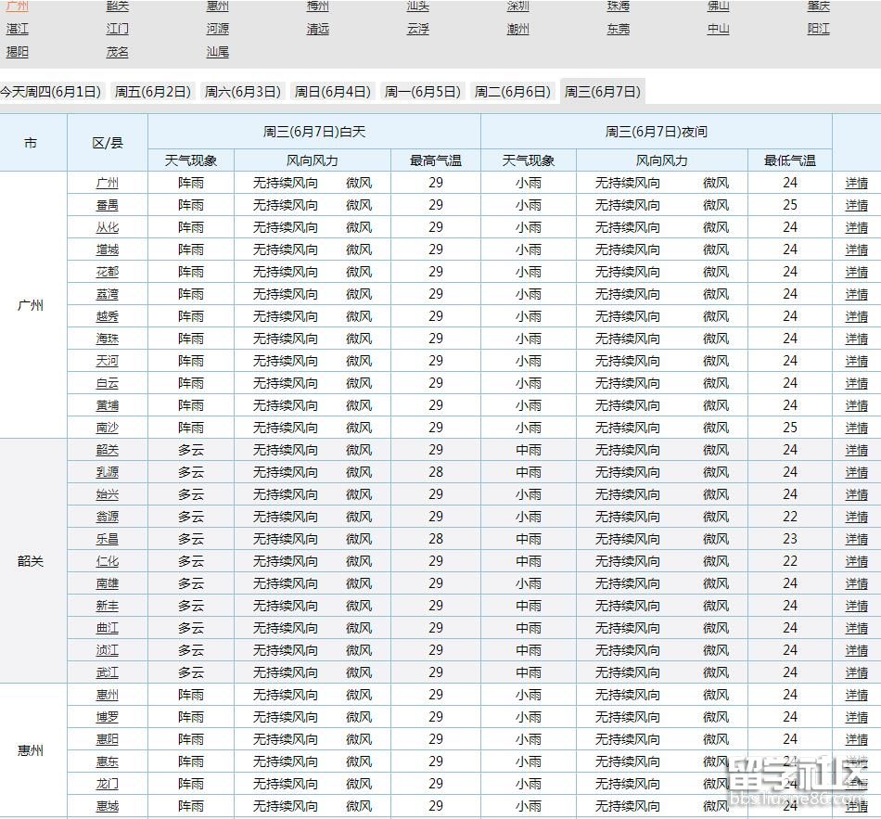Viewport: 881px width, 819px height.
Task: Select the 周五(6月2日) forecast tab
Action: point(151,92)
